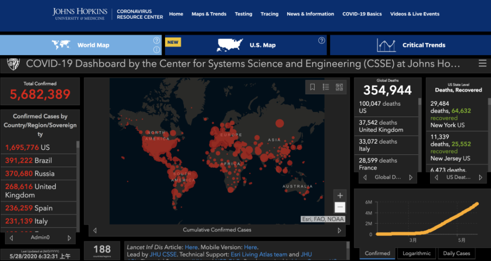
Task: Select the Logarithmic chart tab
Action: click(416, 253)
